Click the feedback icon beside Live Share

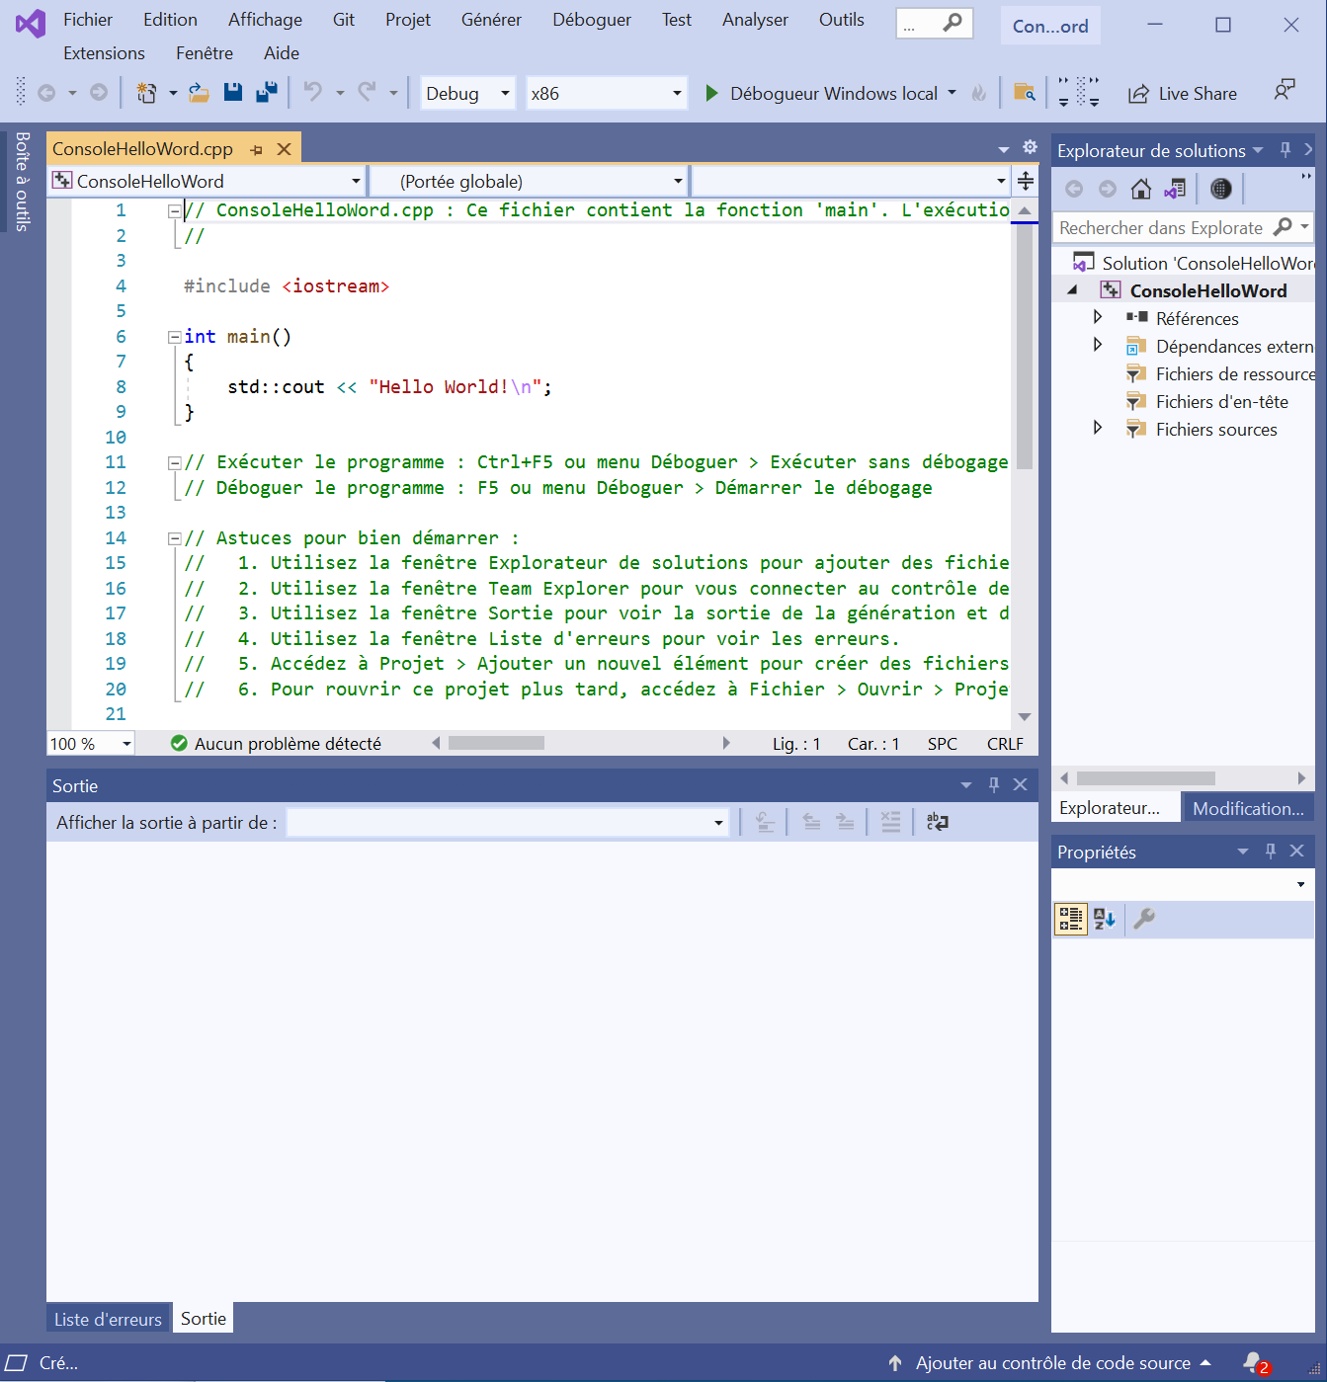1284,92
